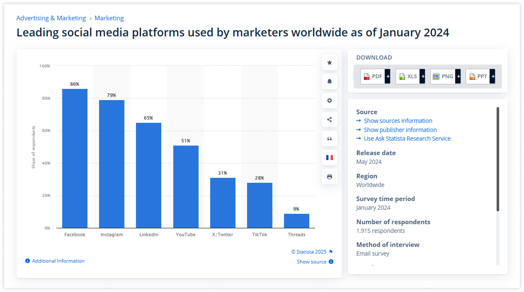The image size is (524, 292).
Task: Click the print chart icon
Action: point(330,177)
